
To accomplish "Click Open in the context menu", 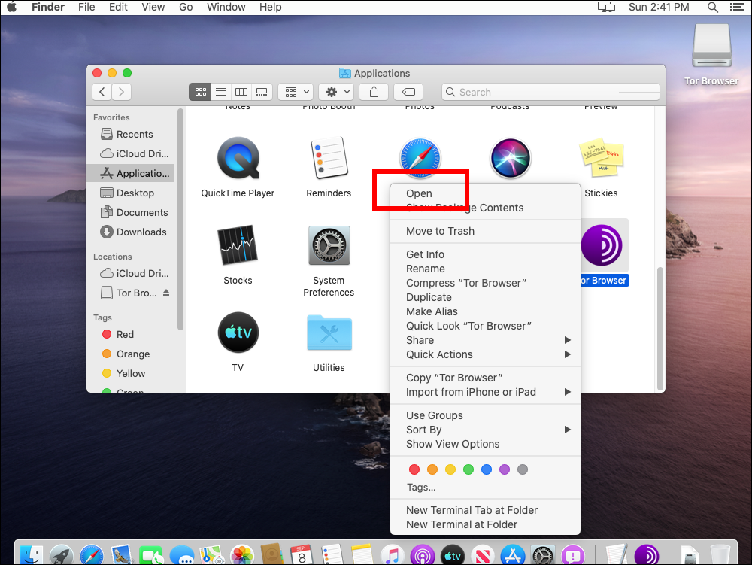I will click(x=418, y=193).
